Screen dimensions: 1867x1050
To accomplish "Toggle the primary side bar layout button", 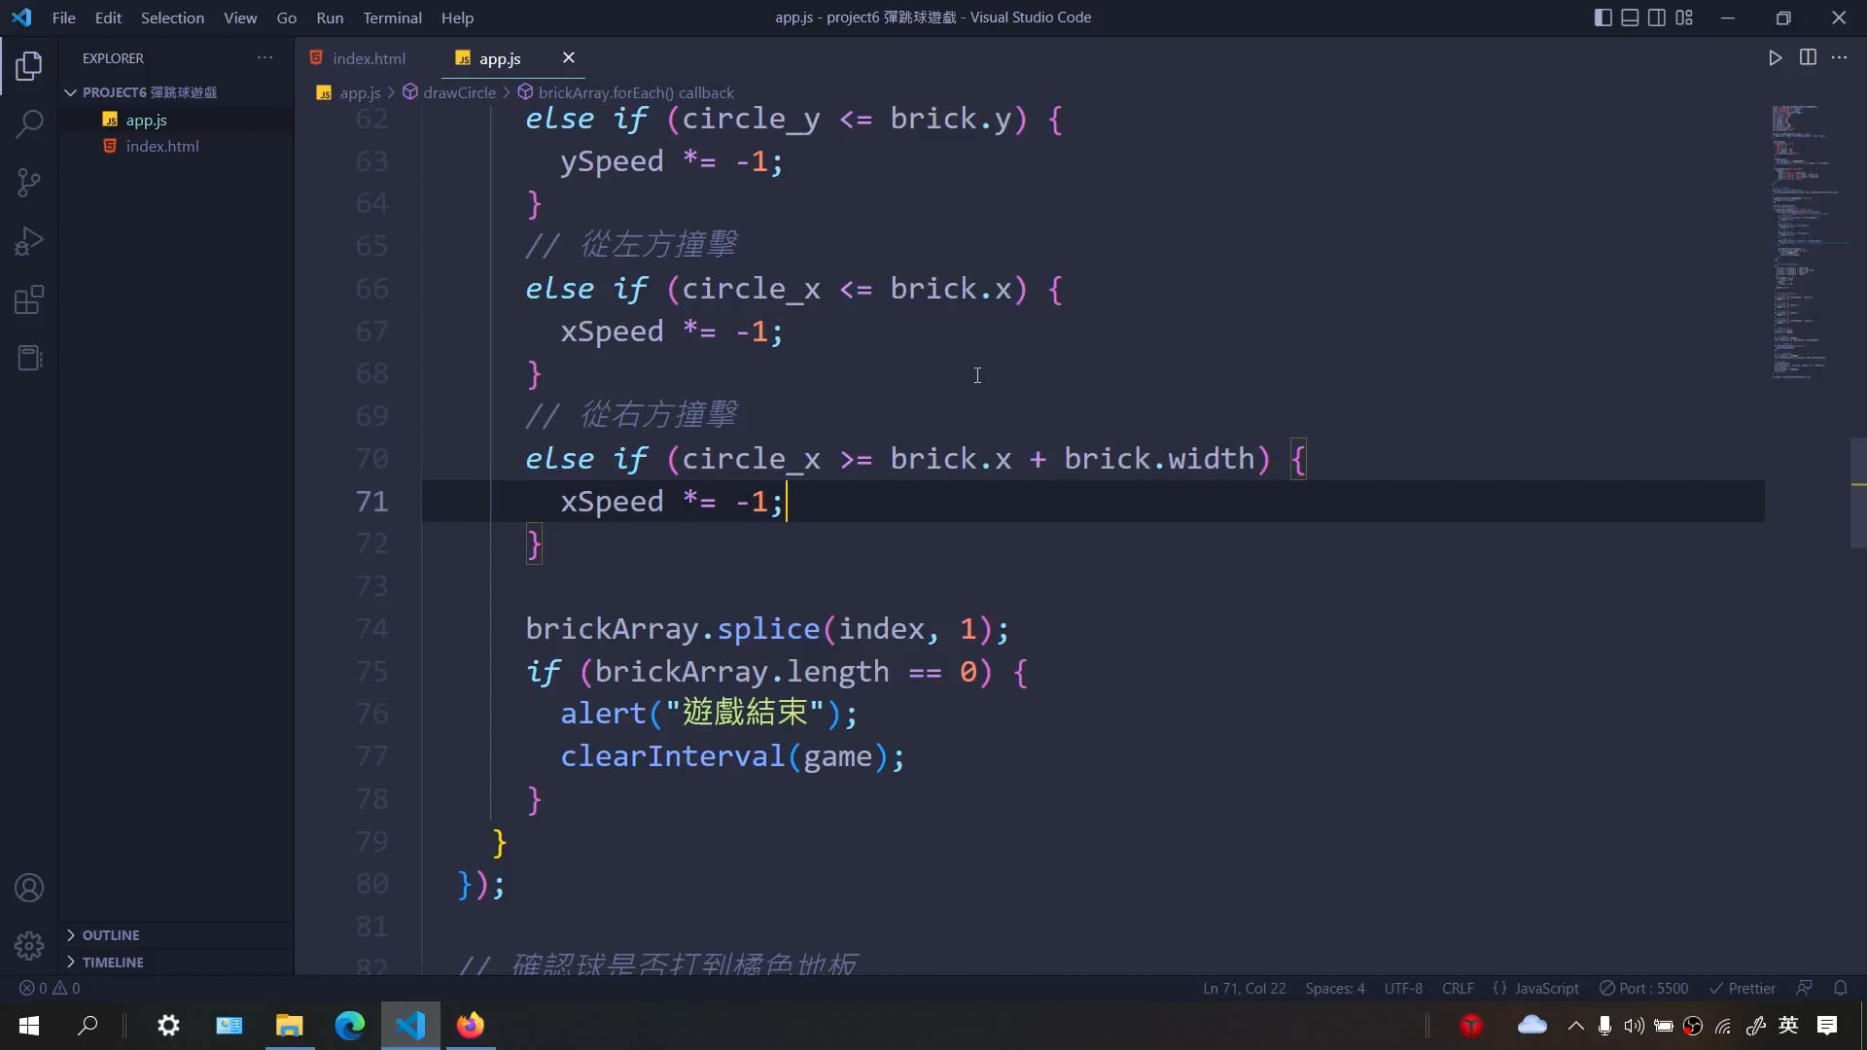I will [1603, 17].
